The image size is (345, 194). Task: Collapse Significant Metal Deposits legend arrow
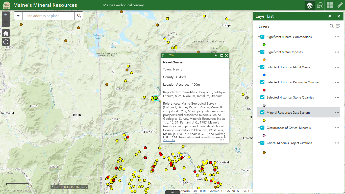pyautogui.click(x=259, y=52)
